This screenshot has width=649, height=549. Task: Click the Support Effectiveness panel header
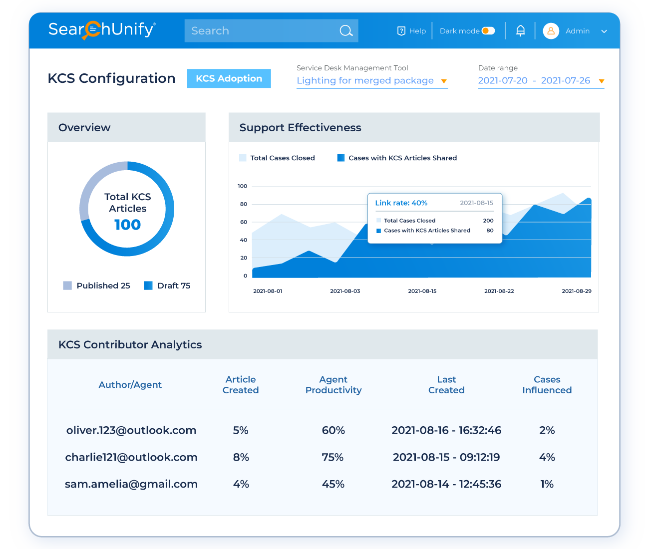pyautogui.click(x=414, y=127)
